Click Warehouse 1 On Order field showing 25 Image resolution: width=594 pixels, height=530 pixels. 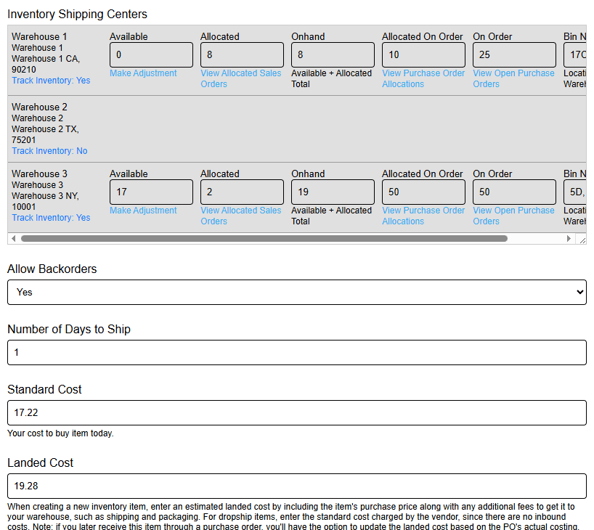(x=514, y=55)
